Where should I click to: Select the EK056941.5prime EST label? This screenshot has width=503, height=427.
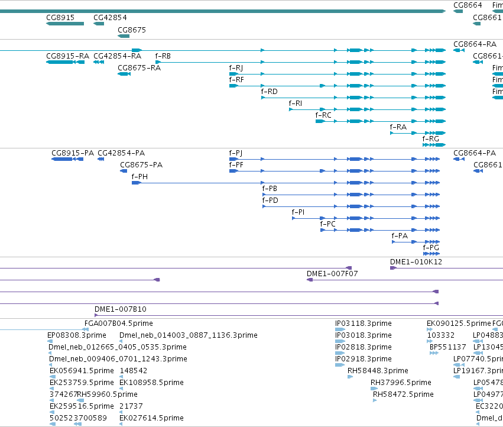(x=82, y=371)
